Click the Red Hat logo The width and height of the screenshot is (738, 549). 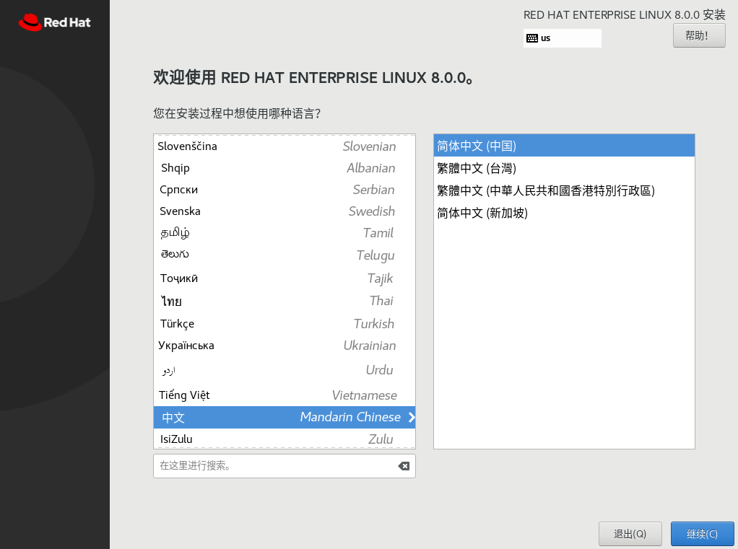point(55,22)
